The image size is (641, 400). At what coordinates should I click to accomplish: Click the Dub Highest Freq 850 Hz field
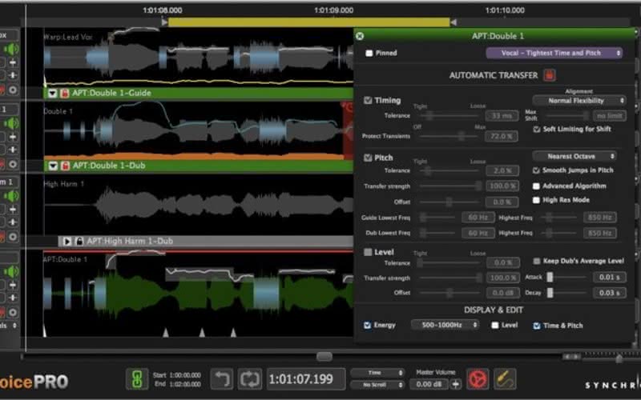[x=599, y=233]
